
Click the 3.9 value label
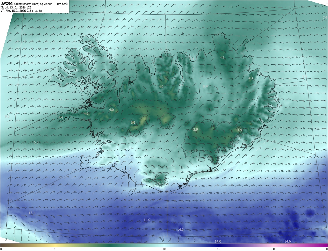point(196,130)
